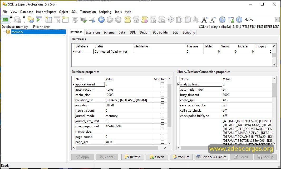Image resolution: width=281 pixels, height=169 pixels.
Task: Toggle Modified checkbox for auto_vacuum
Action: pos(162,90)
